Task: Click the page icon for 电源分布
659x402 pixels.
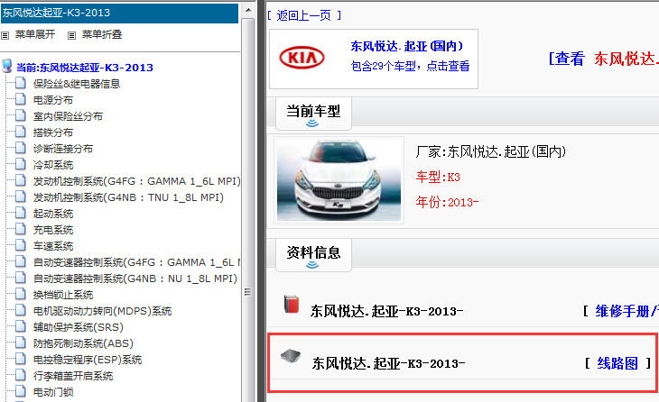Action: coord(21,99)
